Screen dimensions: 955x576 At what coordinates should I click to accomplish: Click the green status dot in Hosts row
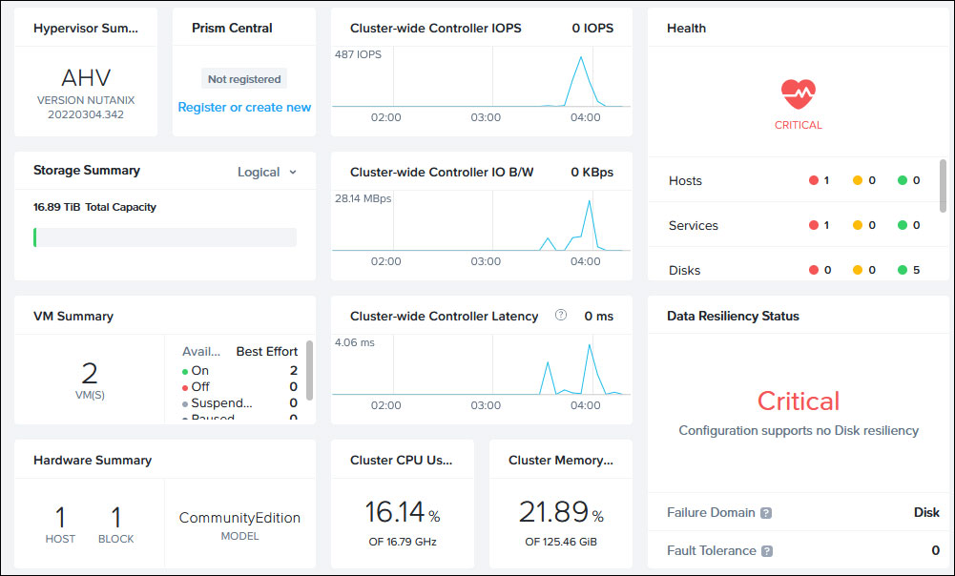(x=903, y=180)
